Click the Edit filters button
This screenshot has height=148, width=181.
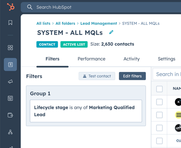[x=132, y=76]
